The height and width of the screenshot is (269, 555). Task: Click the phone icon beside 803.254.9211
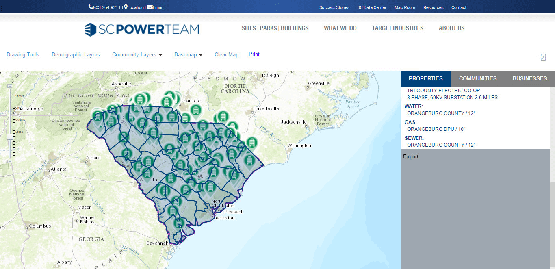coord(91,7)
